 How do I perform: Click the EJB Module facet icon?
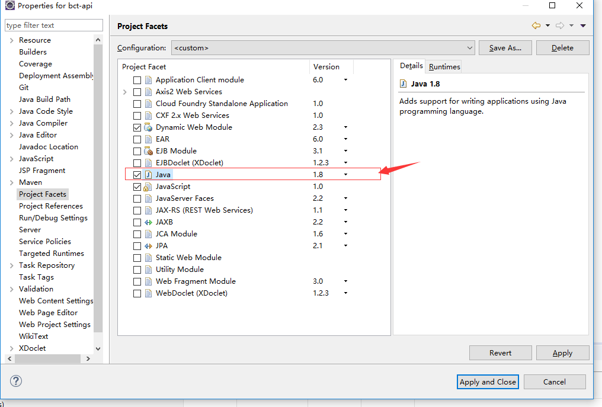tap(148, 151)
